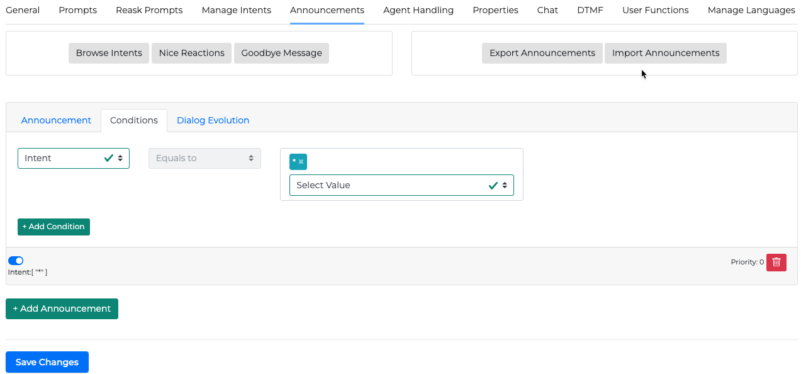Remove the asterisk value tag

(301, 162)
